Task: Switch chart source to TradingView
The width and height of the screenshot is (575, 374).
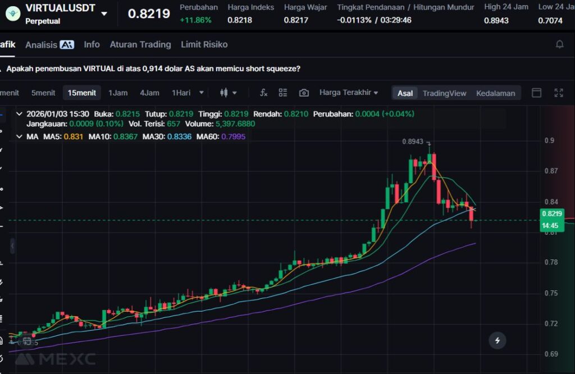Action: coord(444,93)
